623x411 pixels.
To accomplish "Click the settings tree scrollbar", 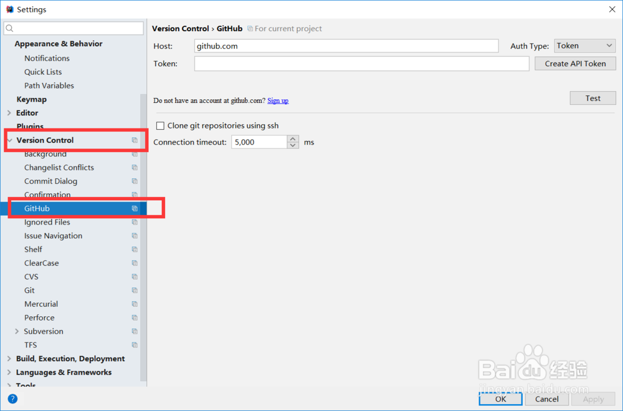I will (143, 238).
